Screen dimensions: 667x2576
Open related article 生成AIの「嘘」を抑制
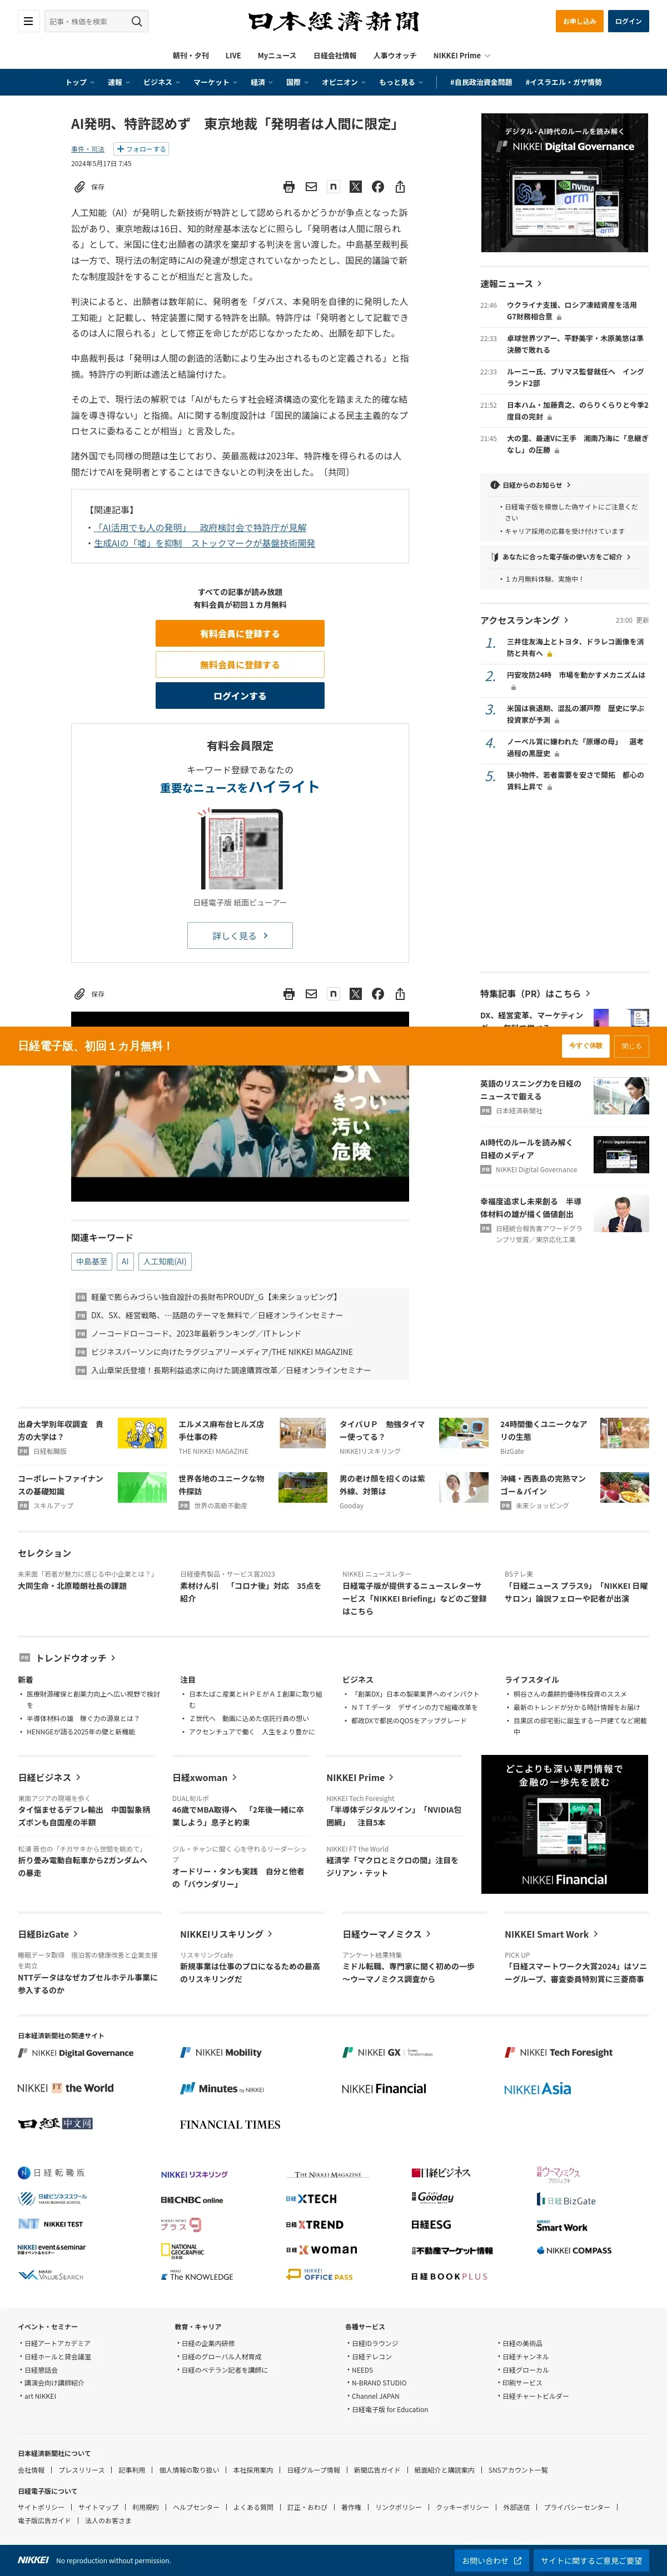tap(204, 544)
